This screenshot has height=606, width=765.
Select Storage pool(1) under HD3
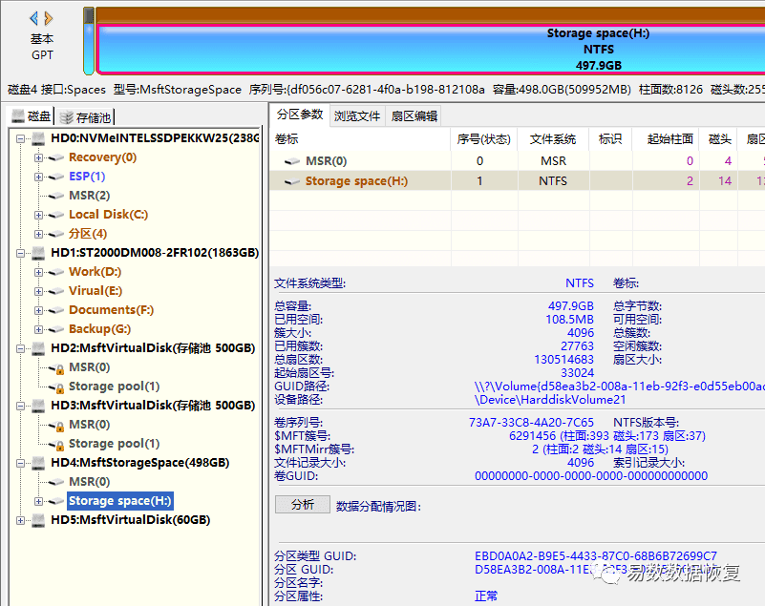[115, 444]
